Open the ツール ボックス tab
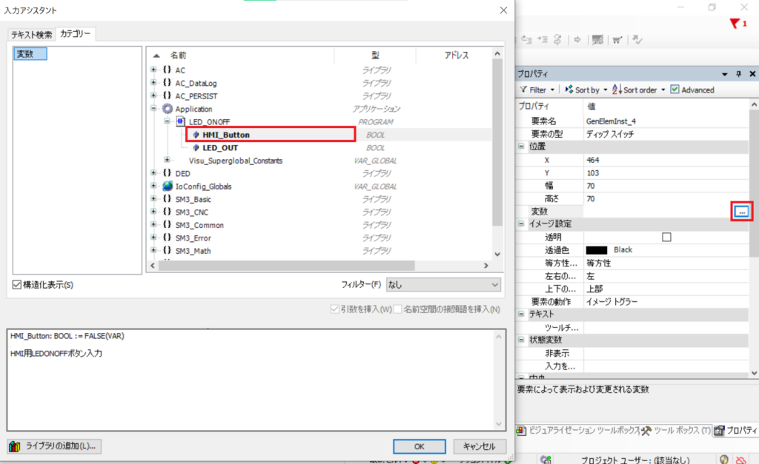Image resolution: width=759 pixels, height=464 pixels. click(676, 430)
